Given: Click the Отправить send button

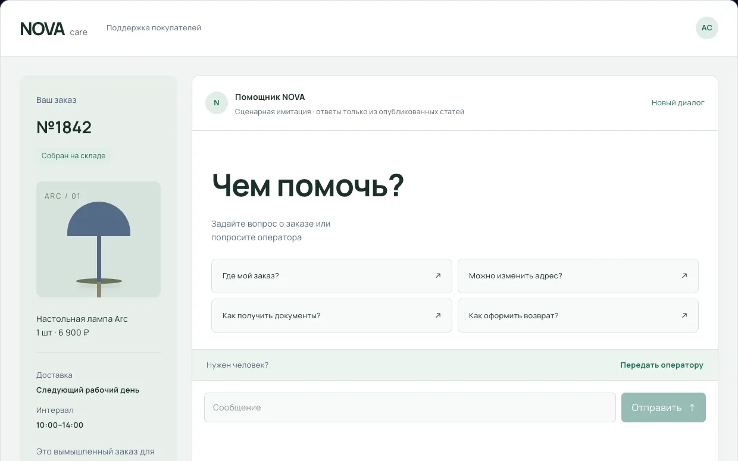Looking at the screenshot, I should pos(664,407).
